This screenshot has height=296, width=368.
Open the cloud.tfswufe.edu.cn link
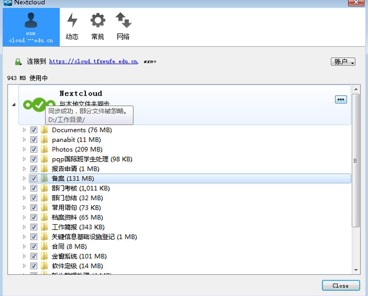click(93, 61)
